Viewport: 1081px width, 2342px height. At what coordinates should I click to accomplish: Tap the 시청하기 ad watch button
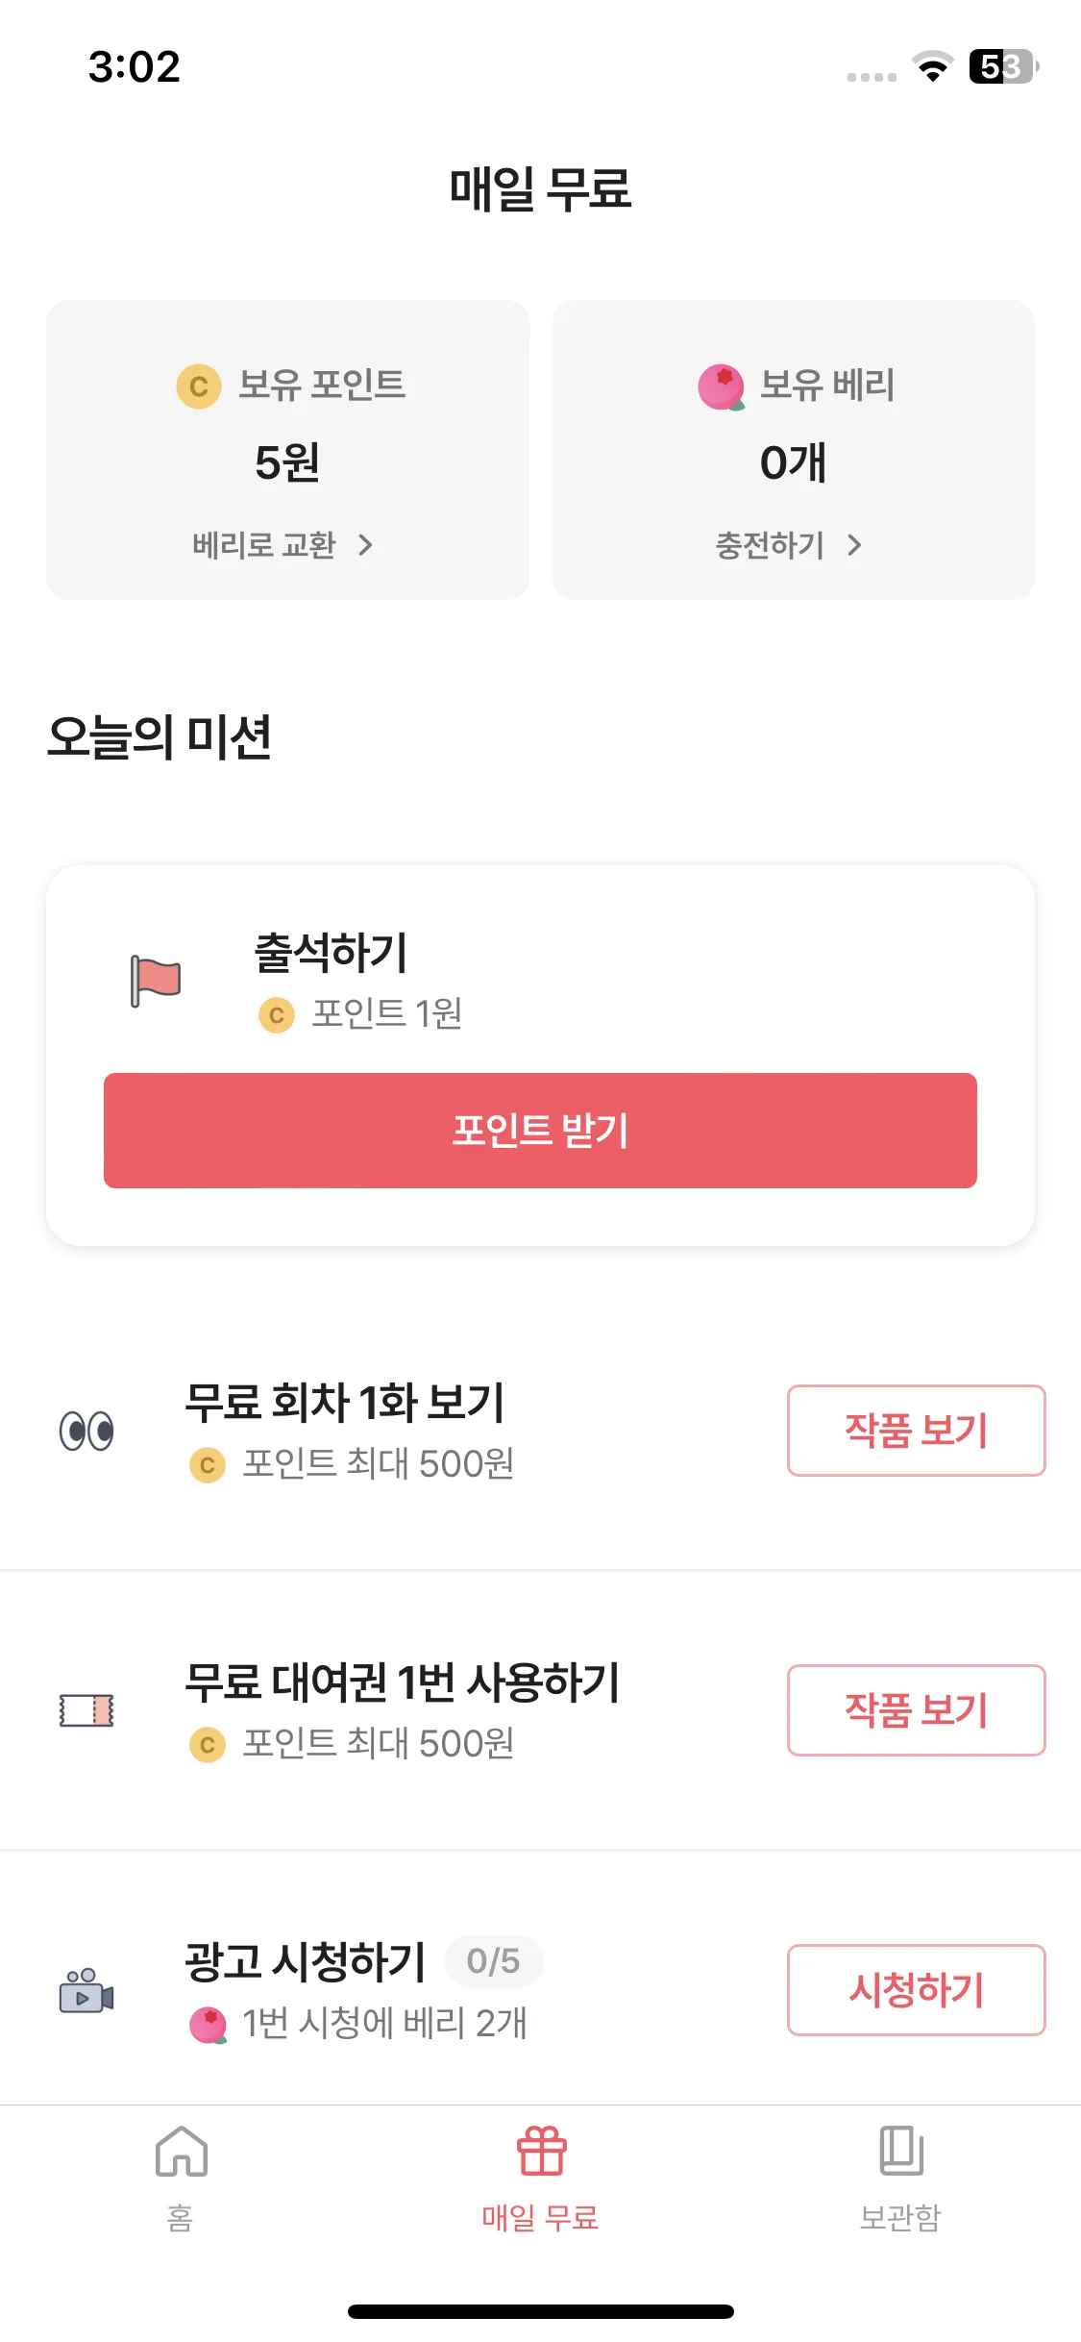click(916, 1990)
